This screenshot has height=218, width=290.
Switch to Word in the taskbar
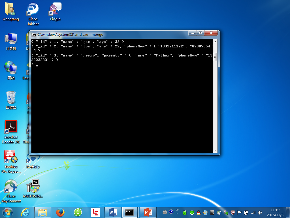tap(113, 212)
